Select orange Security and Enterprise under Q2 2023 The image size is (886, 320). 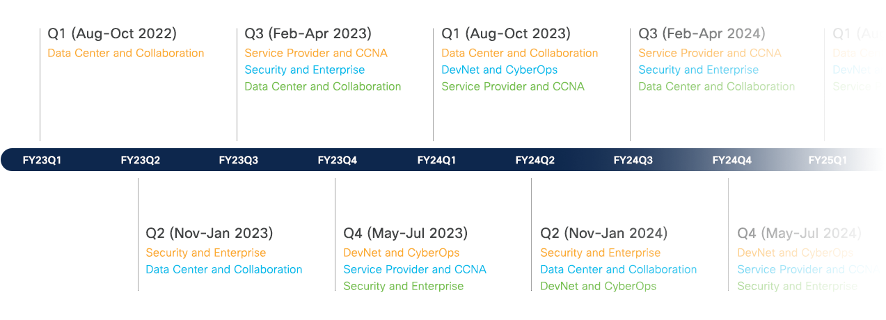click(206, 253)
